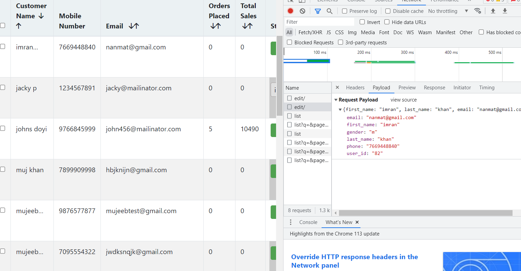521x271 pixels.
Task: Click email cell jacky@mailinator.com
Action: coord(139,88)
